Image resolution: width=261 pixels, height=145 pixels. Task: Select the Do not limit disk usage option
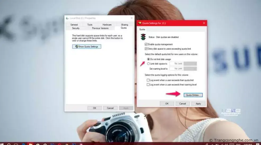coord(148,59)
